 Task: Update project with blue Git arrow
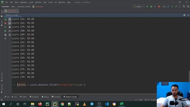tap(168, 7)
